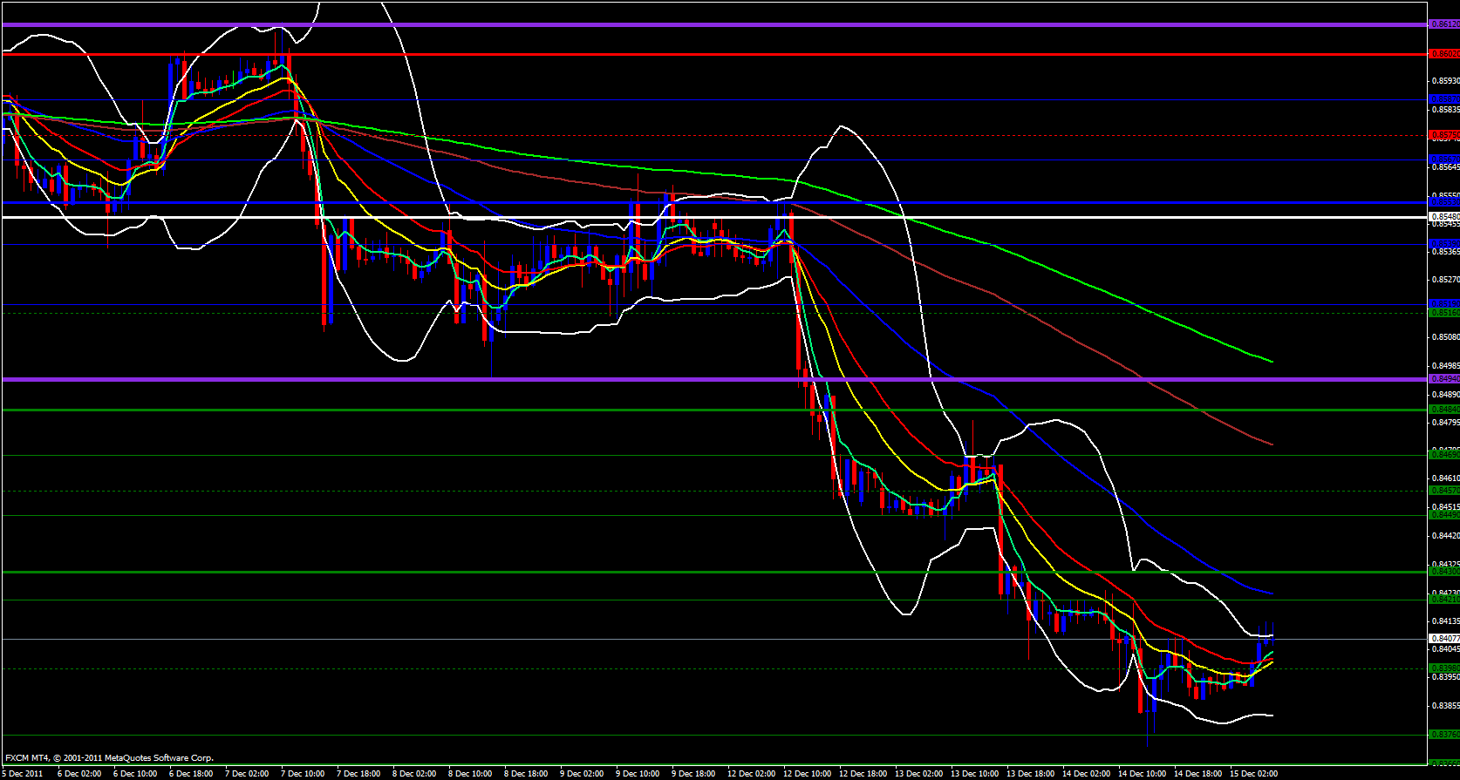Image resolution: width=1460 pixels, height=780 pixels.
Task: Click the green 0.84690 price label
Action: tap(1444, 455)
